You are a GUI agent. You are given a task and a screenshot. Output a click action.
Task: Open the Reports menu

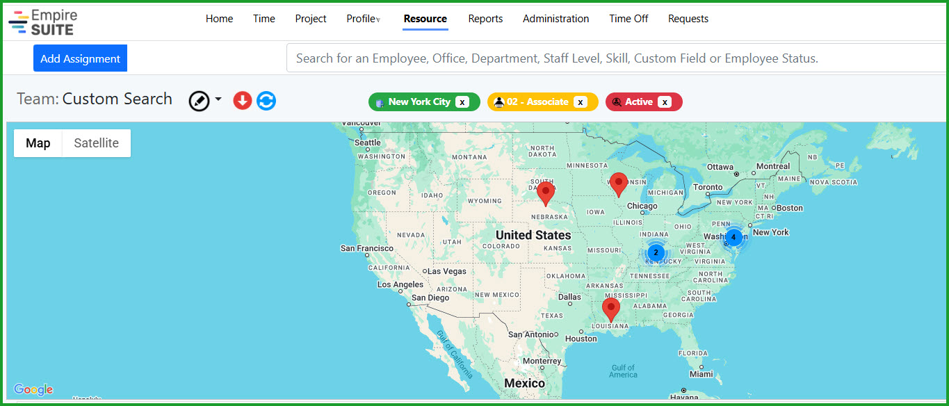click(x=485, y=19)
